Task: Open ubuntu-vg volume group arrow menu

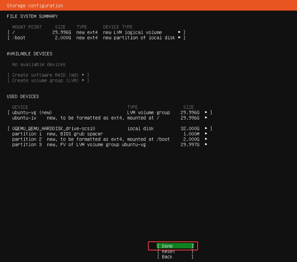Action: (x=206, y=112)
